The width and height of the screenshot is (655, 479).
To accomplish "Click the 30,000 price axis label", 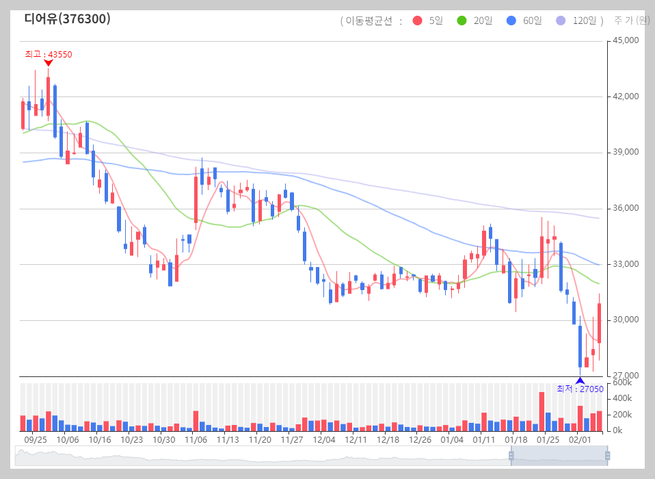I will pos(626,320).
